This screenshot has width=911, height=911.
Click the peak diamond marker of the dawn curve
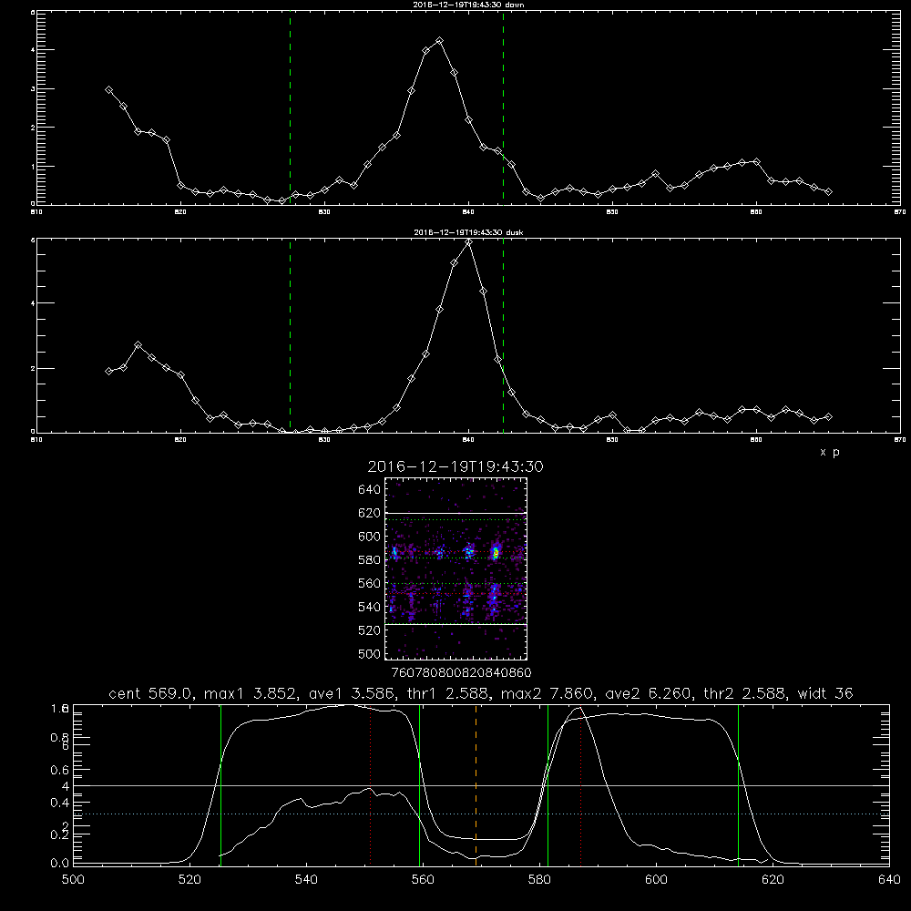point(440,41)
